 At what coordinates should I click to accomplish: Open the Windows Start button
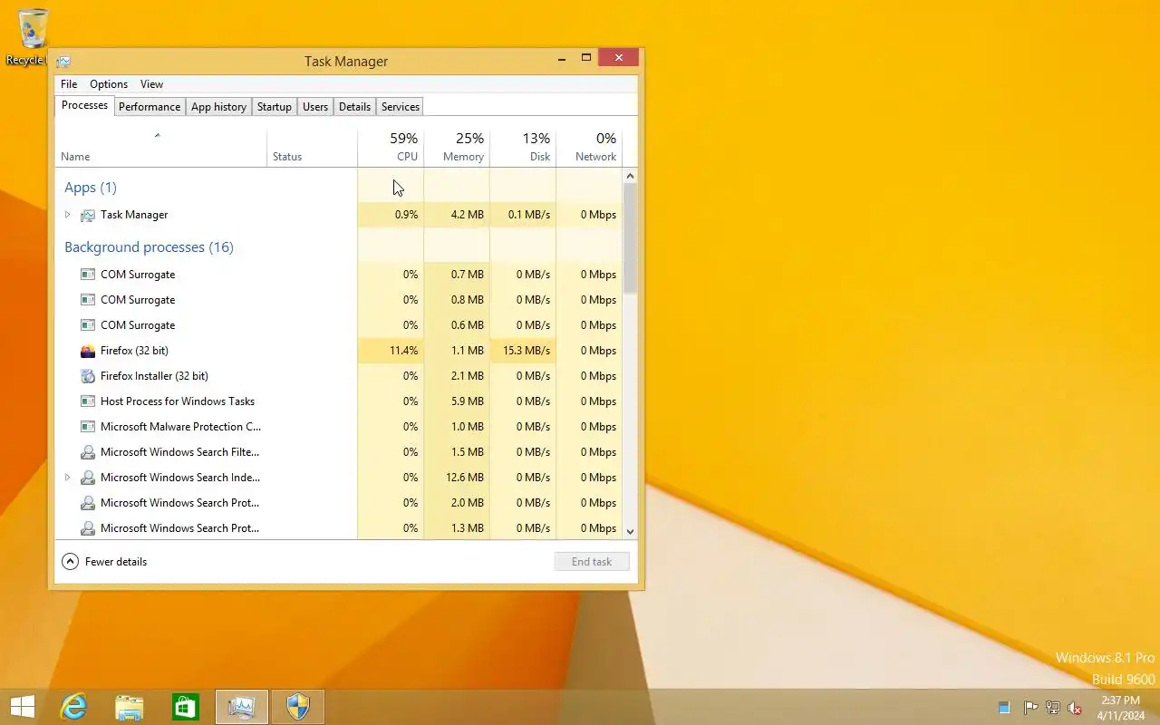[x=23, y=707]
